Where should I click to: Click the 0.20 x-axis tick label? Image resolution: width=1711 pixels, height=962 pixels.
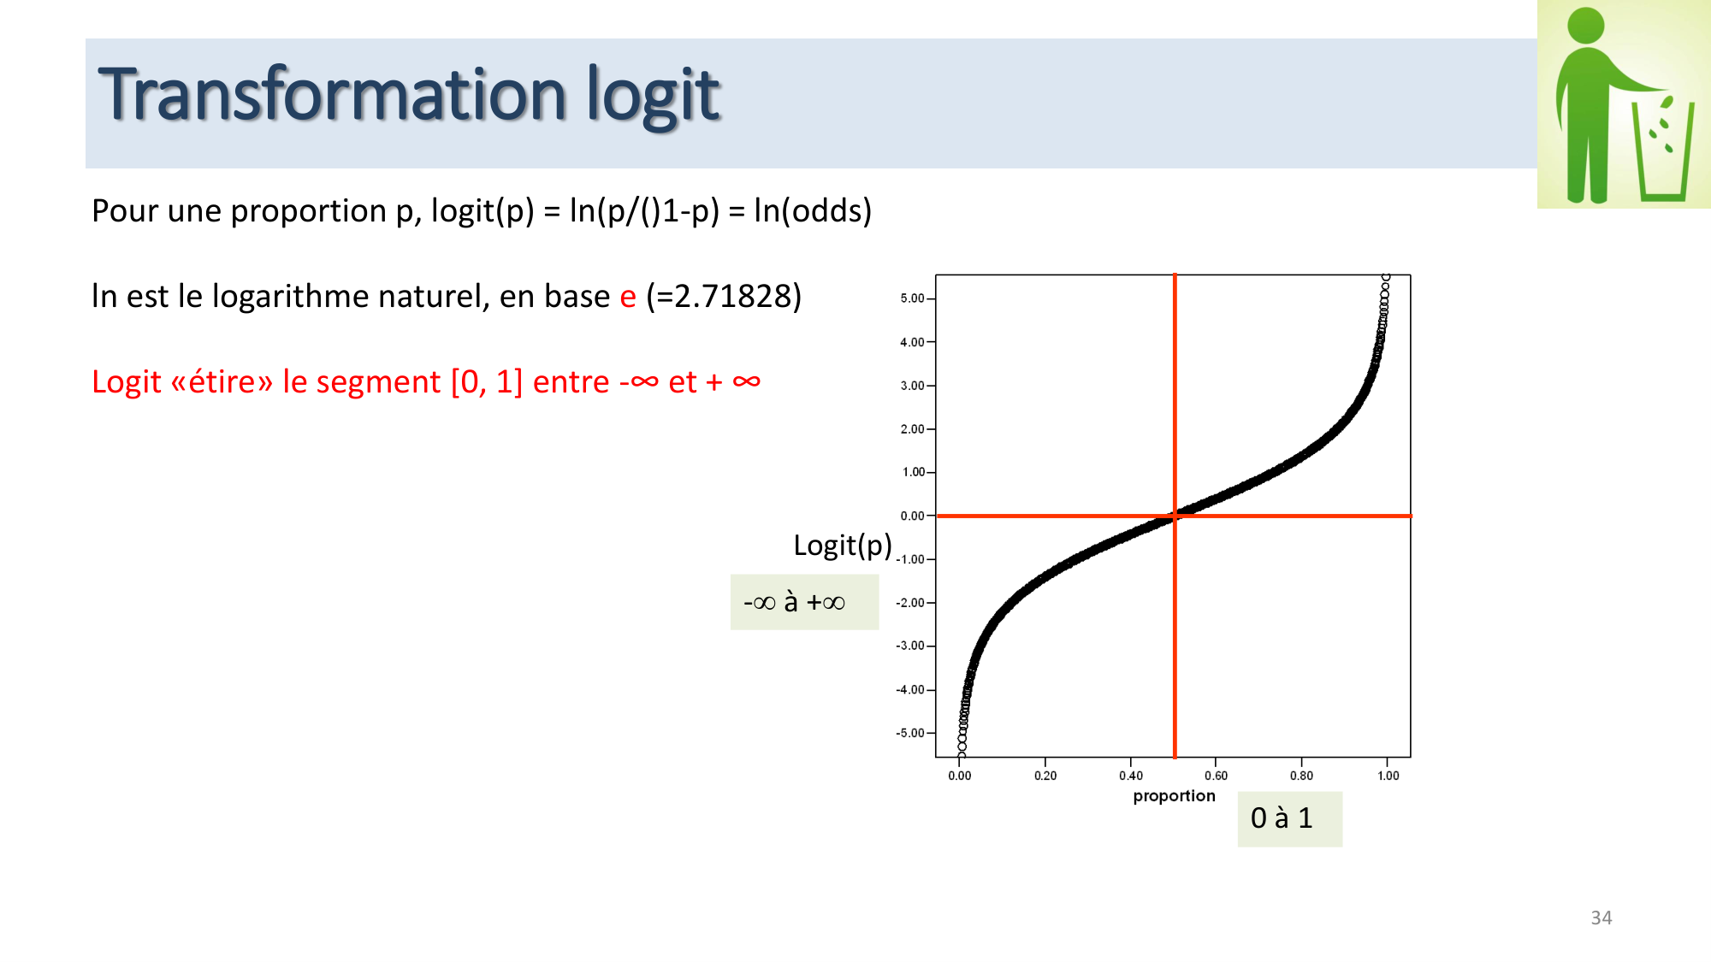click(x=1045, y=776)
